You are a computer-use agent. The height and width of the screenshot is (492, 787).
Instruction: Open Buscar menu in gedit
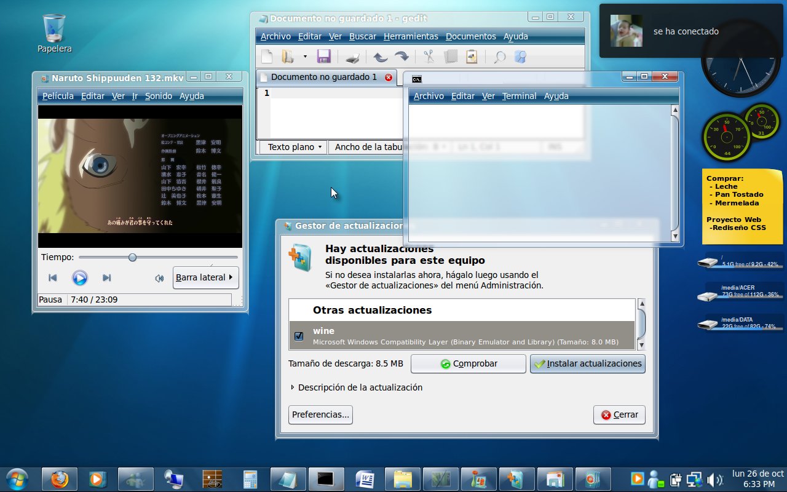[363, 36]
